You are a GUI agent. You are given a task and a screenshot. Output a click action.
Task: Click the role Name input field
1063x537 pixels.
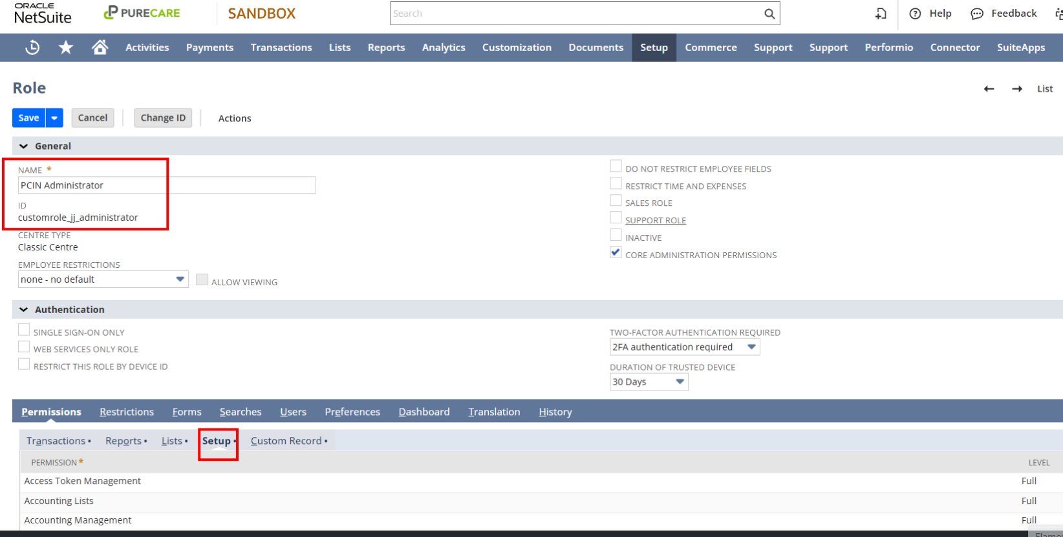coord(167,185)
